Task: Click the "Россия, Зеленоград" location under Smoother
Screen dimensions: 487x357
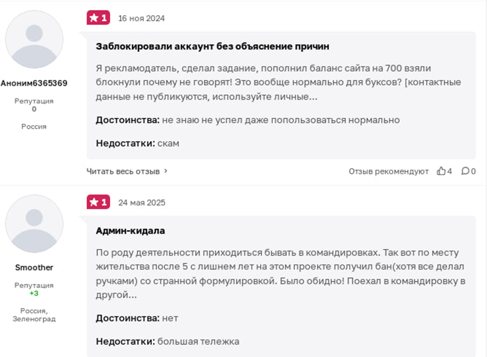Action: coord(34,314)
